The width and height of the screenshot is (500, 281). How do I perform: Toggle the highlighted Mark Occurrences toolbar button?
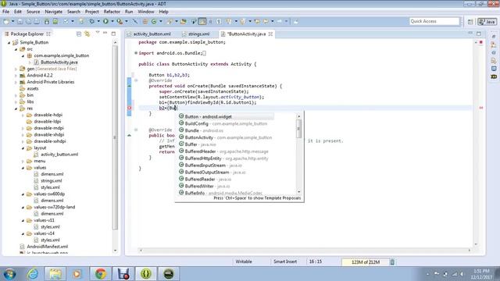tap(202, 21)
